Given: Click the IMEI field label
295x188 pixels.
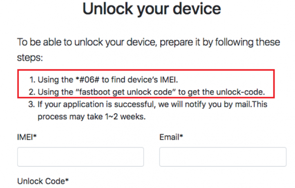Looking at the screenshot, I should coord(25,137).
